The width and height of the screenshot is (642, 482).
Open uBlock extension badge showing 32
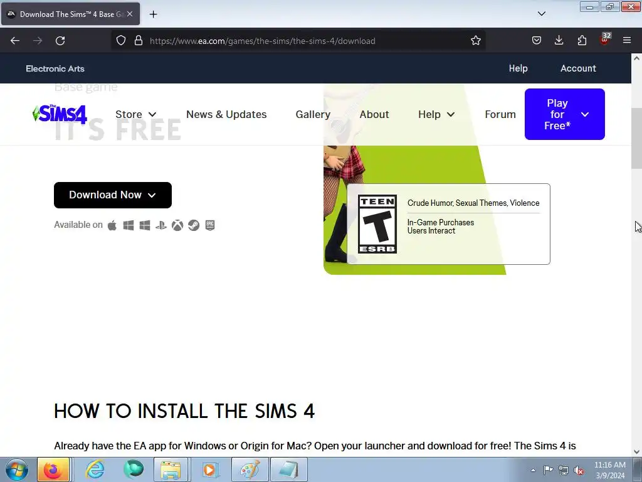point(605,40)
